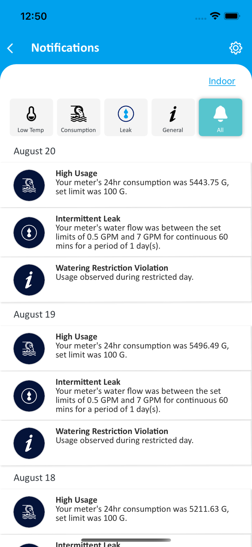Select the Consumption filter tab
252x547 pixels.
[79, 117]
